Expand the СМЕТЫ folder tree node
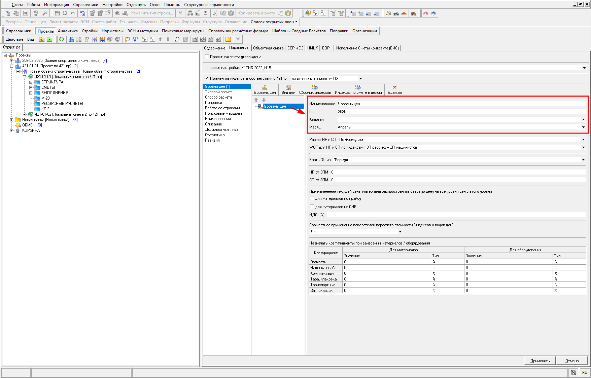591x378 pixels. point(31,87)
